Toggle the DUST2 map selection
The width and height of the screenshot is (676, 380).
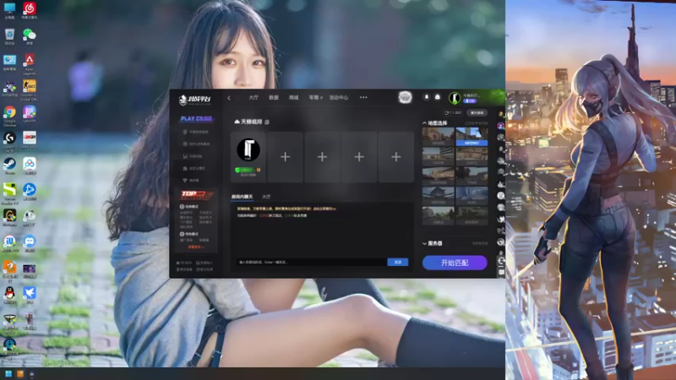click(x=472, y=156)
